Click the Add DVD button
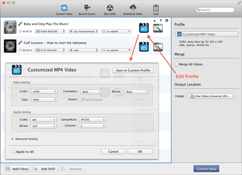Viewport: 242px width, 175px height. pos(45,169)
